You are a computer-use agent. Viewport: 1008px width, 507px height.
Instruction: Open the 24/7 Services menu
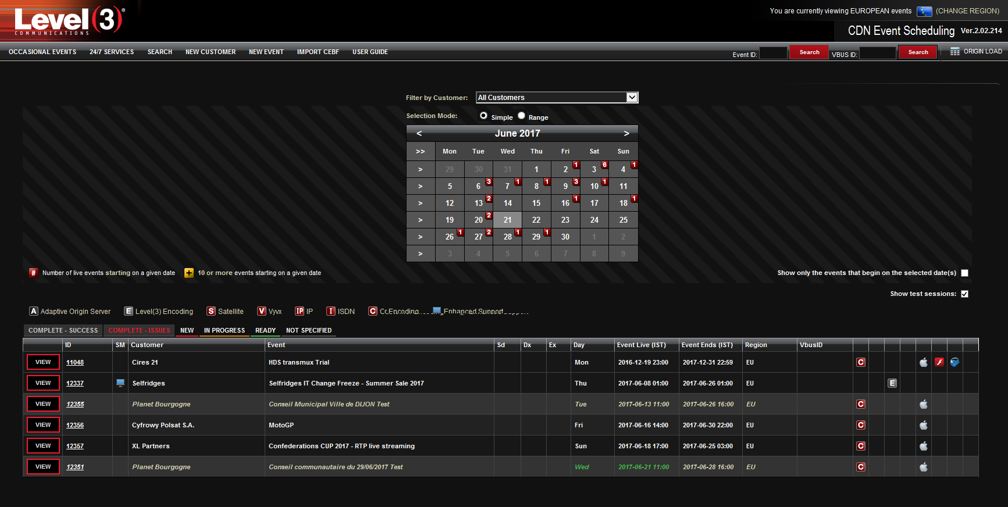112,52
